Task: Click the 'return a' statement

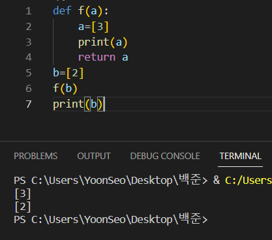Action: tap(103, 57)
